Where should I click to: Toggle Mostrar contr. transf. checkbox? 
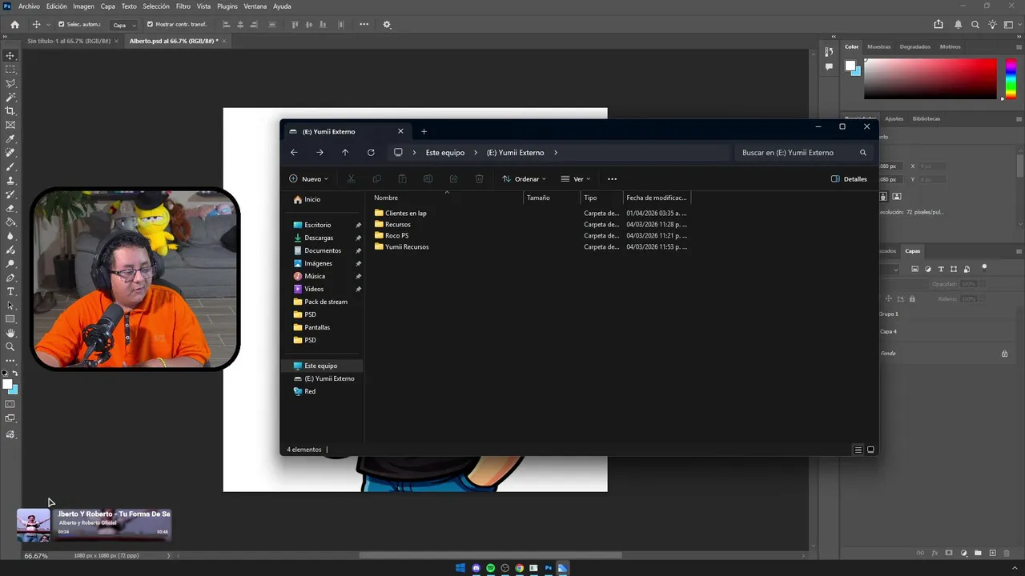pyautogui.click(x=150, y=24)
